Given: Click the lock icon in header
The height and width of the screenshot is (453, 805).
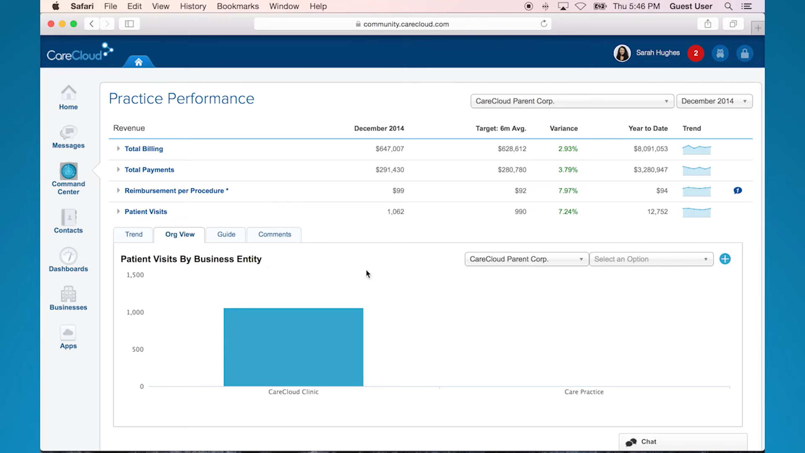Looking at the screenshot, I should [745, 53].
